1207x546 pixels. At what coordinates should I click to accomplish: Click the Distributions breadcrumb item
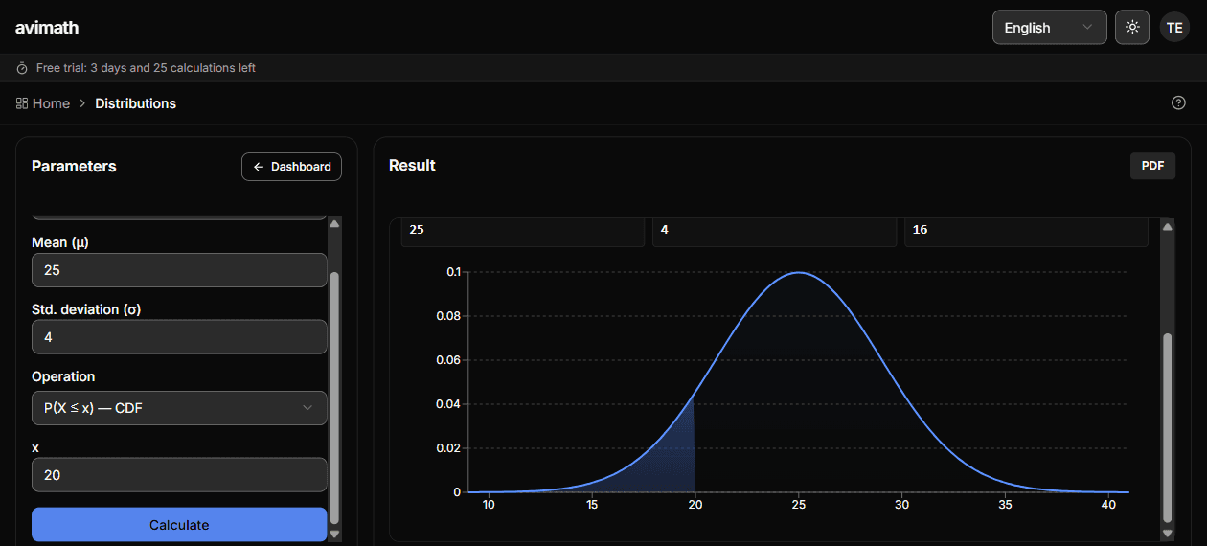pyautogui.click(x=135, y=103)
